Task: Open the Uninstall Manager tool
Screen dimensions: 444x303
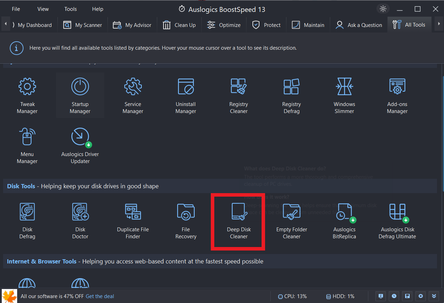Action: tap(186, 96)
